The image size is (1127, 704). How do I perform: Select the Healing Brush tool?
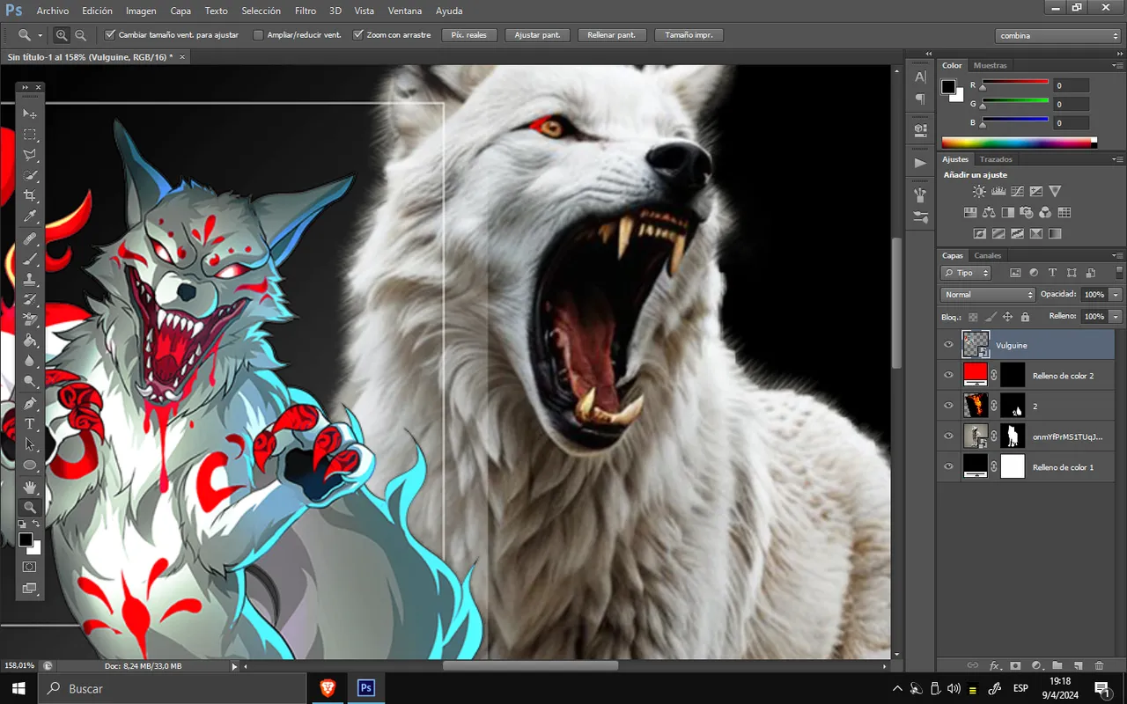[x=30, y=239]
